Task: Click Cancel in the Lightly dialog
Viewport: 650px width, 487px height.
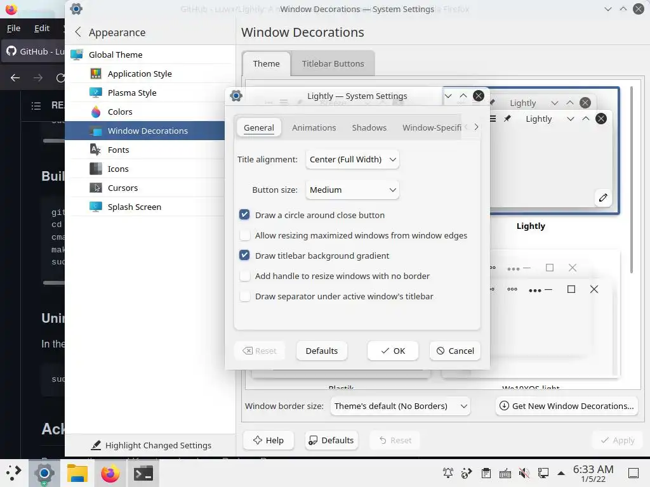Action: tap(454, 351)
